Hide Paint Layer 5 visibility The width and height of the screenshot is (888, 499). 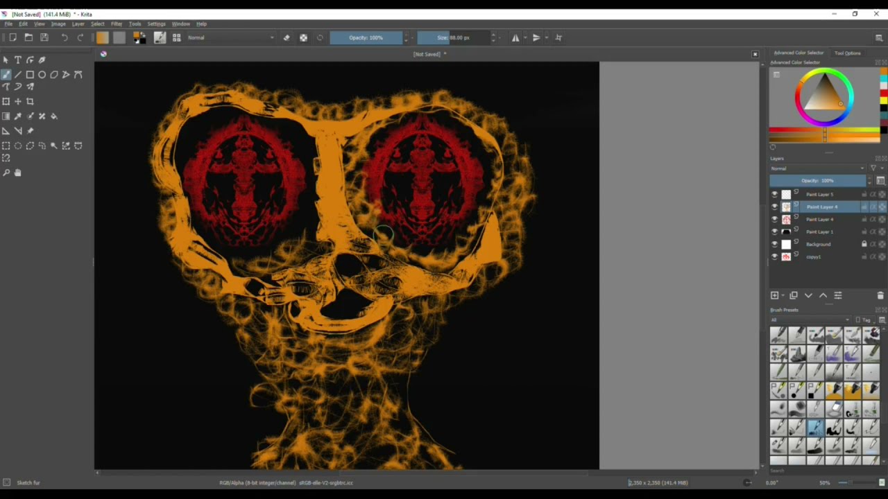(775, 195)
